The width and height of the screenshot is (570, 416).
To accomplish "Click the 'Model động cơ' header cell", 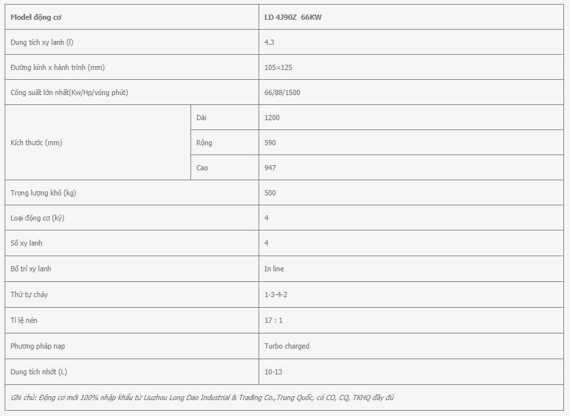I will pyautogui.click(x=132, y=17).
